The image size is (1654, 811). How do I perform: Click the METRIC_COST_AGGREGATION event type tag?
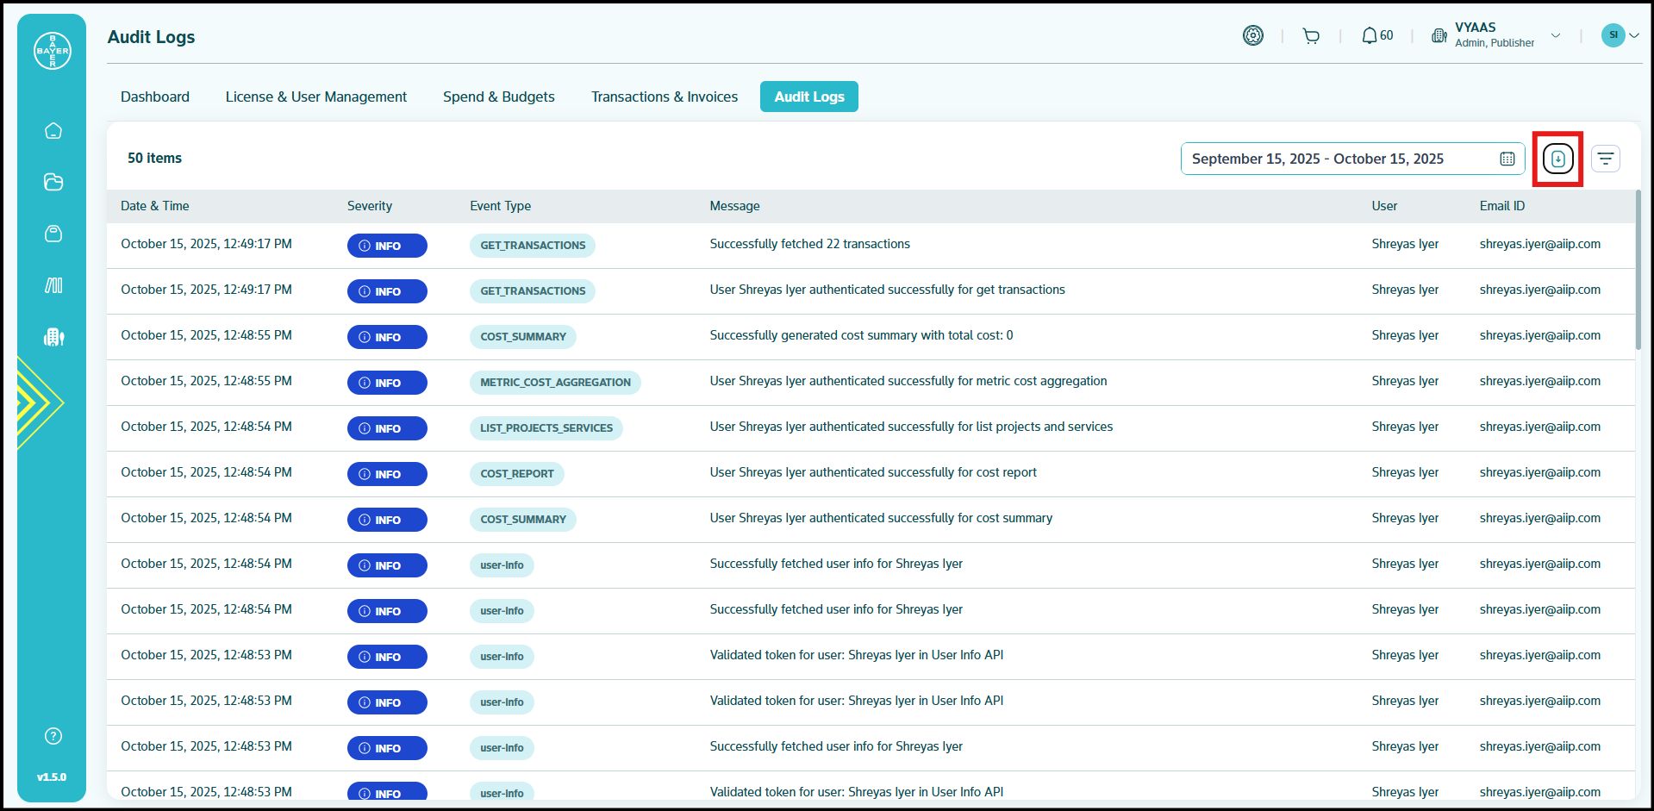pos(555,383)
